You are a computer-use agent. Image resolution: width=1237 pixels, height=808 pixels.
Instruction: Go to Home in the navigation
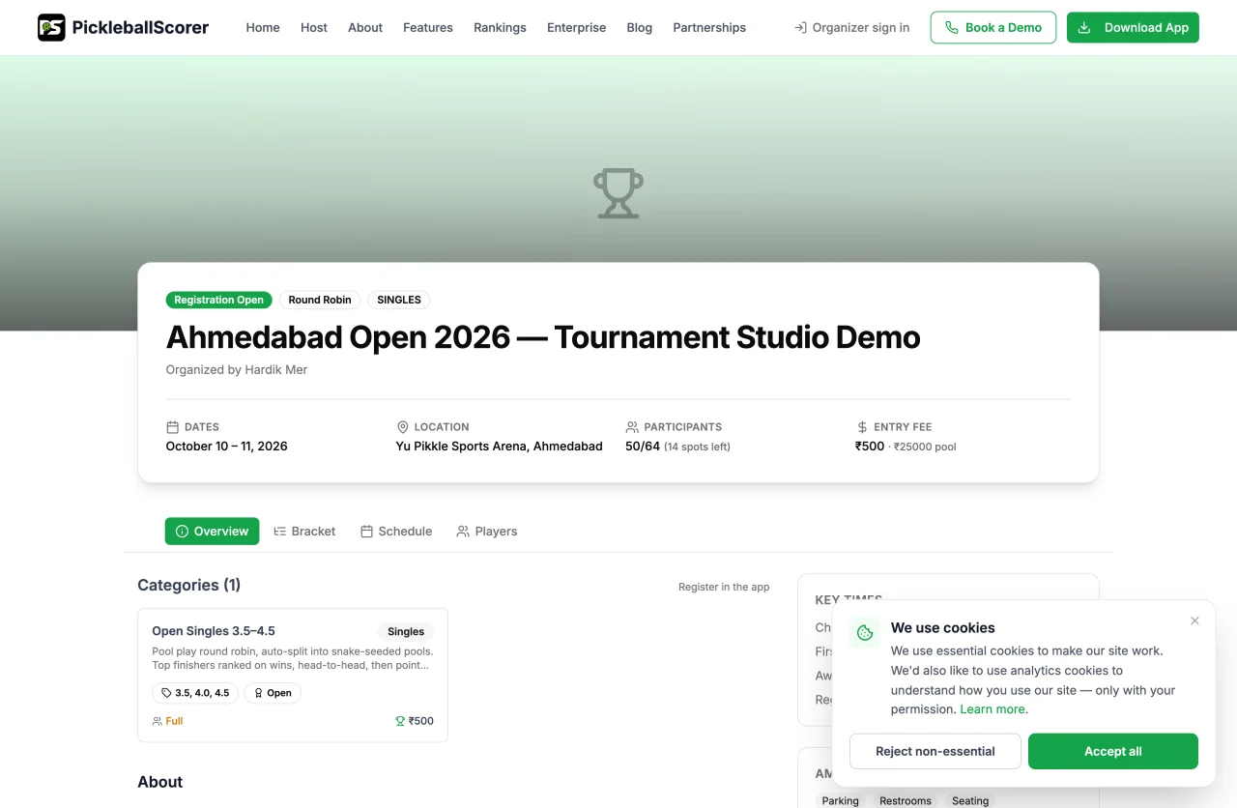(263, 28)
